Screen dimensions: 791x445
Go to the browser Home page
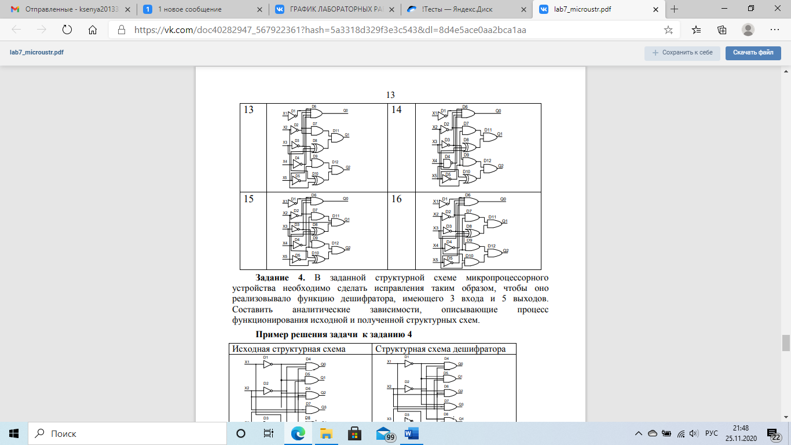pos(92,30)
